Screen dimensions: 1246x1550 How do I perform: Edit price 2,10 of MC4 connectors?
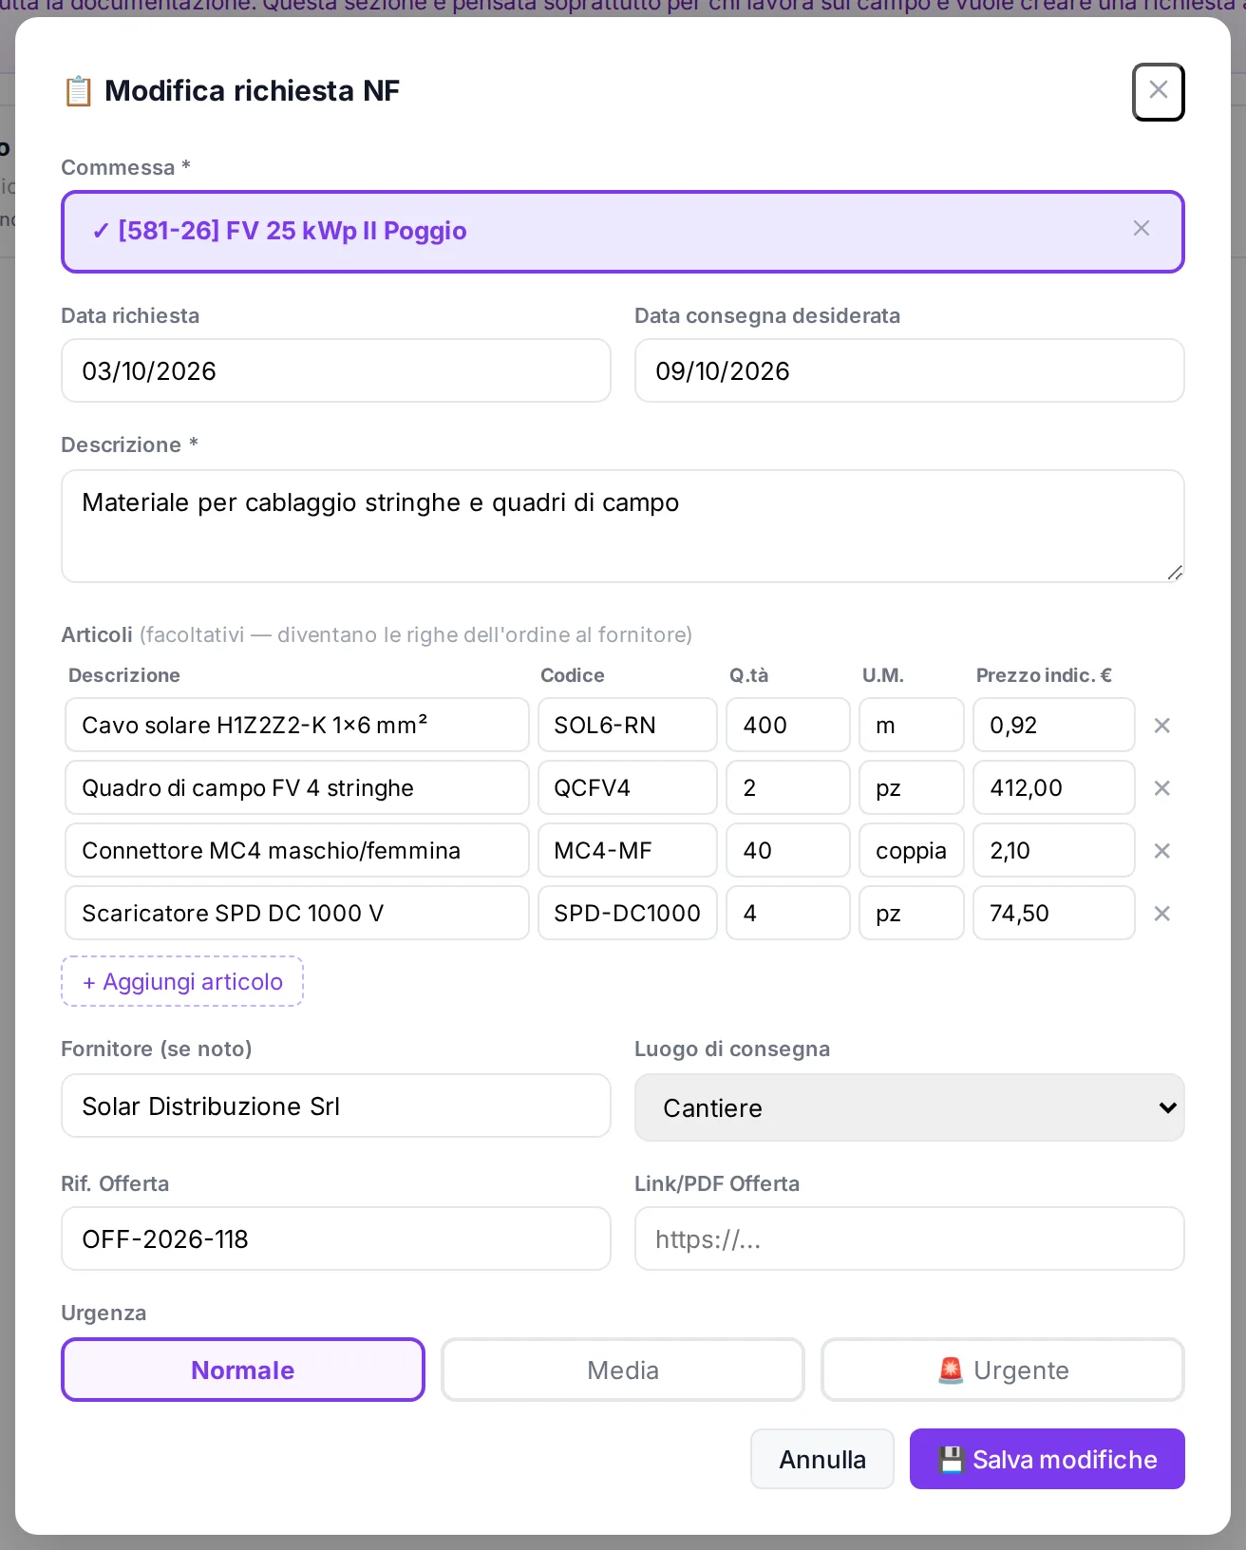coord(1054,851)
